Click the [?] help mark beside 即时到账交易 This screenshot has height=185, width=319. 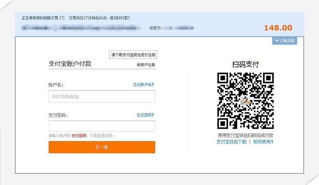click(62, 18)
